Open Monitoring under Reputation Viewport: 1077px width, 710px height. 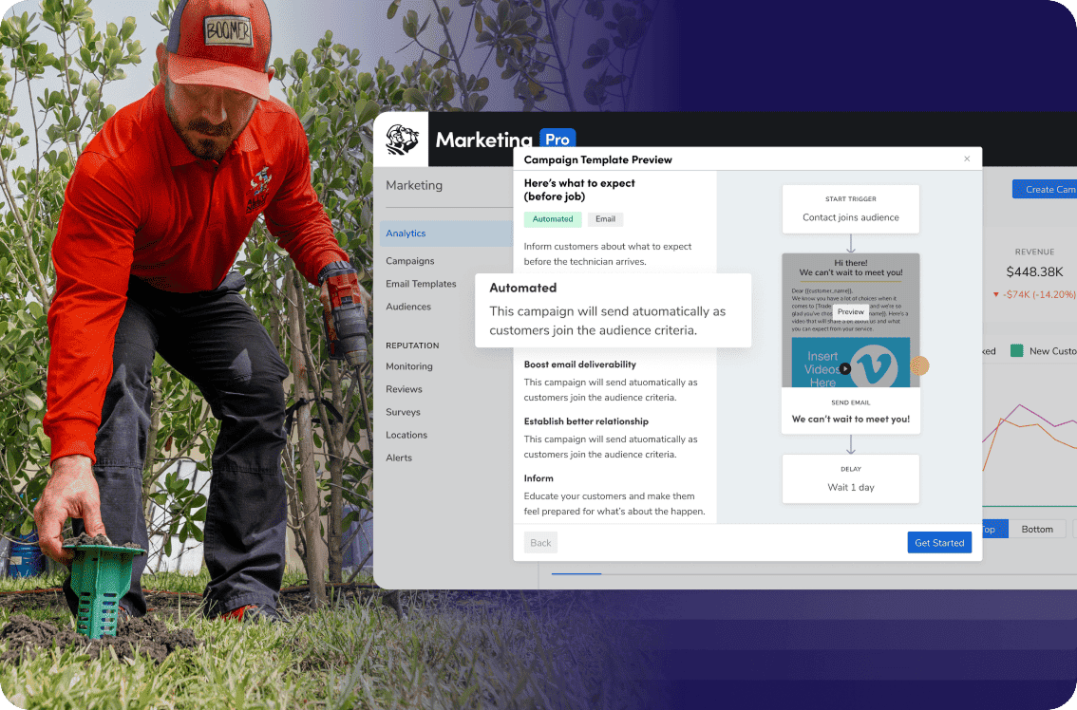pyautogui.click(x=409, y=366)
